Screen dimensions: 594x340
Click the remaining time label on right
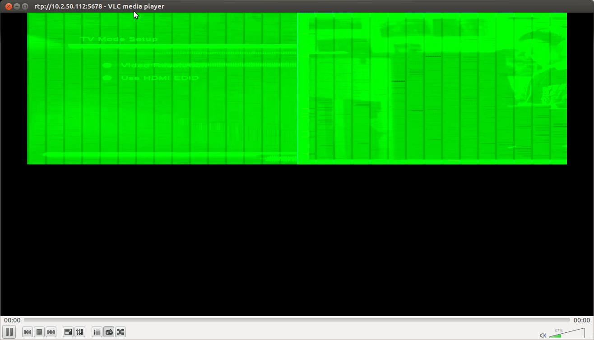582,320
